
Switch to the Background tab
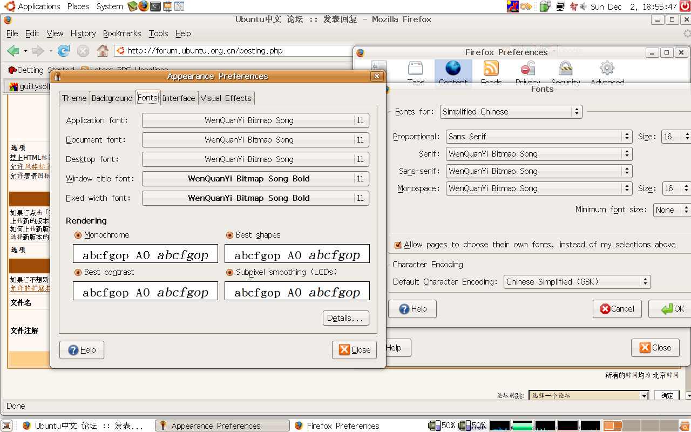pyautogui.click(x=112, y=98)
